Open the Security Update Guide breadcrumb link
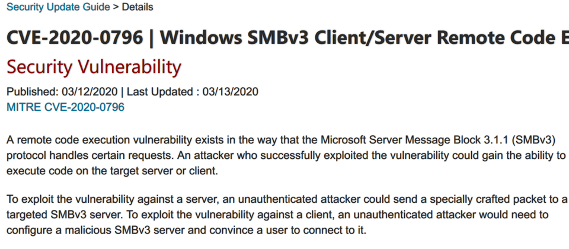569x249 pixels. coord(58,7)
